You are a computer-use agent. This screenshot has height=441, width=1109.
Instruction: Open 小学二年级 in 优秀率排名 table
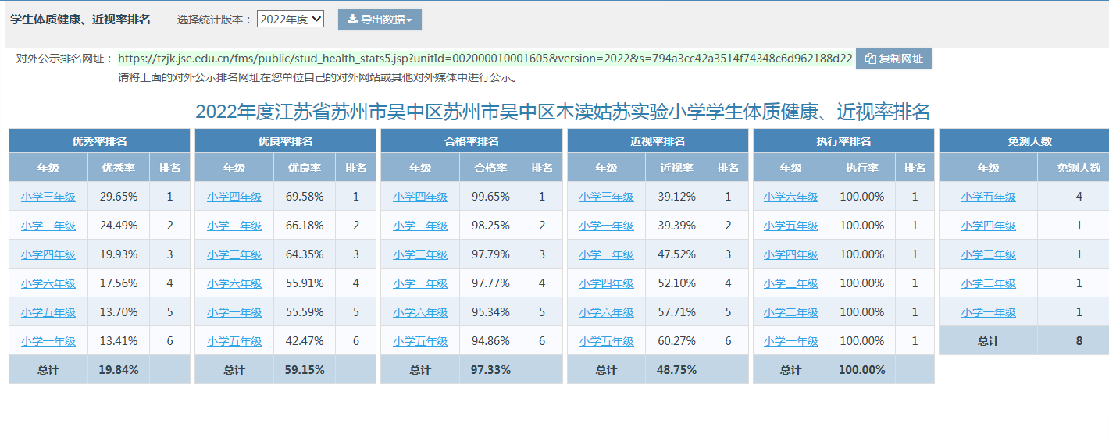[48, 226]
